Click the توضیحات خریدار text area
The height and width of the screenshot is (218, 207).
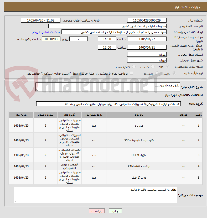[95, 195]
